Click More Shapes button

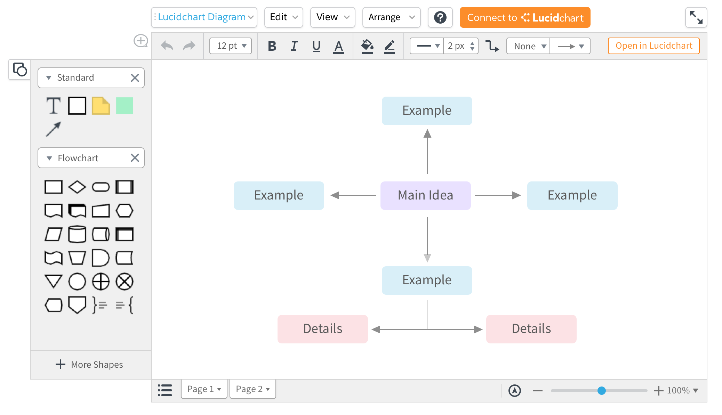click(90, 365)
